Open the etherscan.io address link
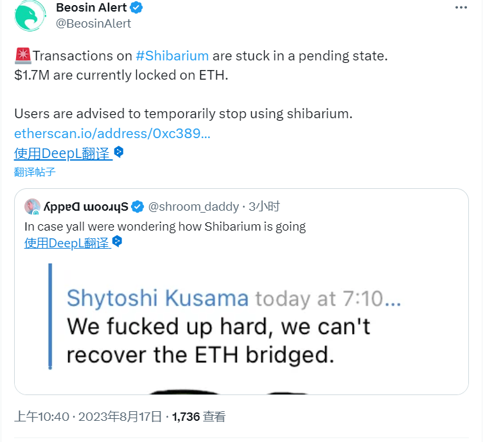 point(112,134)
